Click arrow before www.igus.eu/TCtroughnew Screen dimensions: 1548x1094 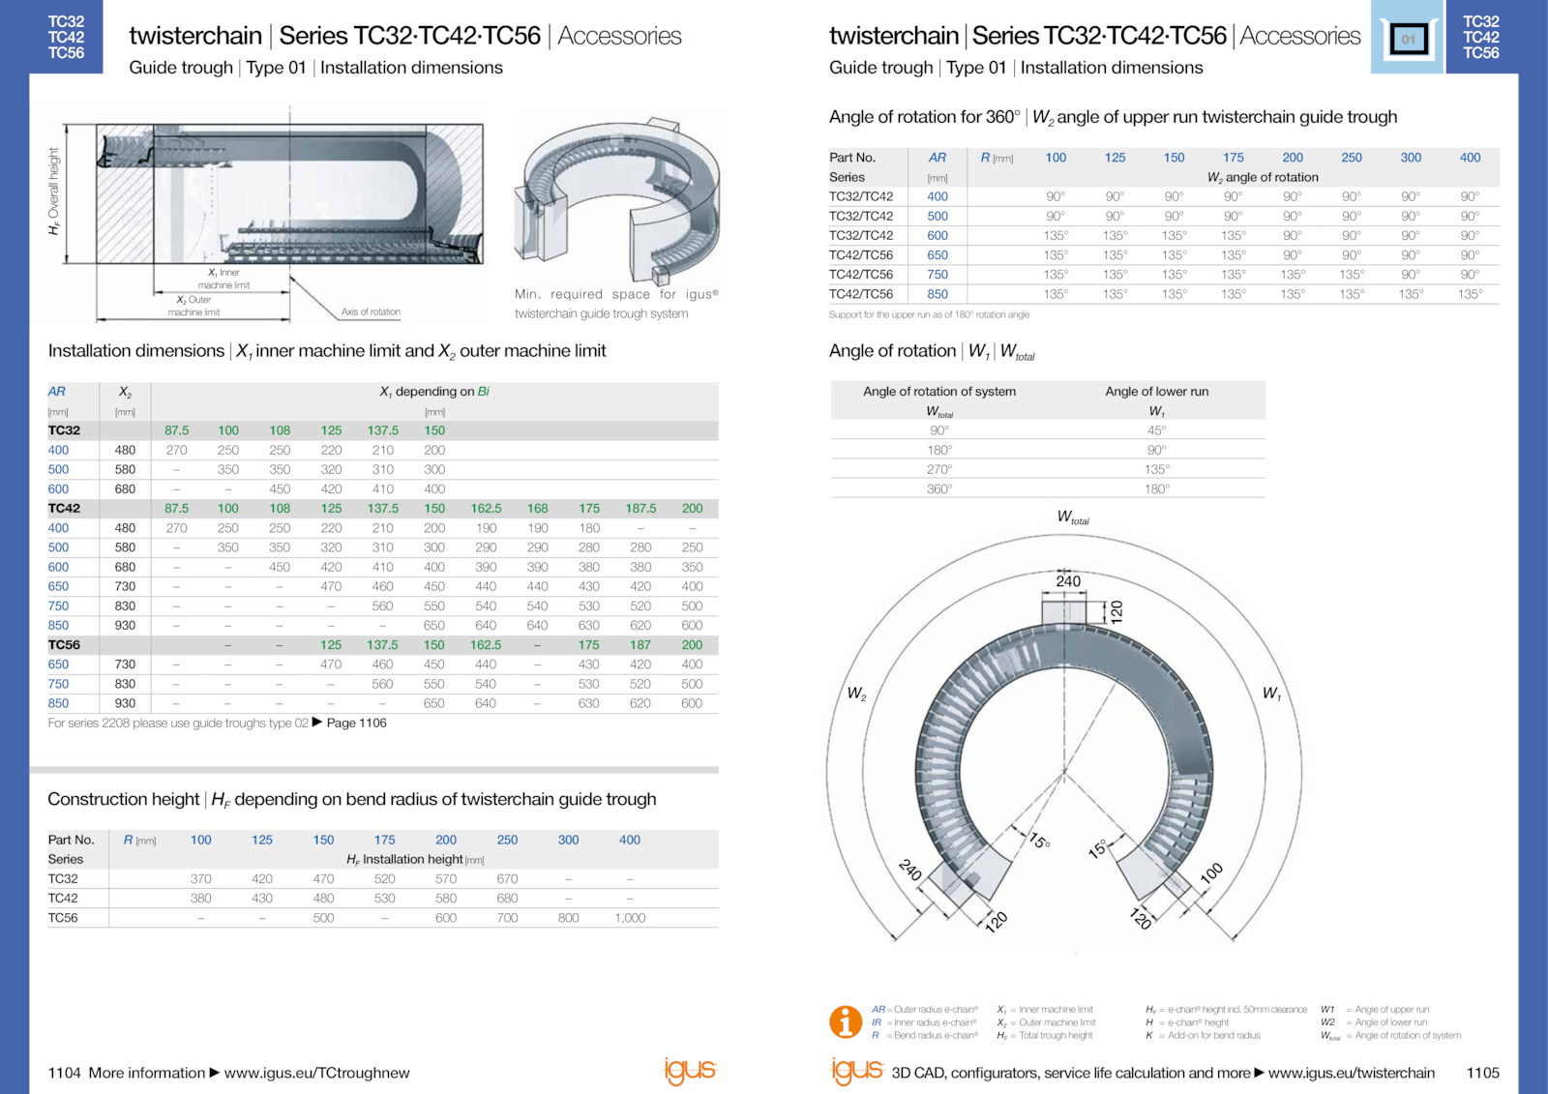pyautogui.click(x=215, y=1073)
